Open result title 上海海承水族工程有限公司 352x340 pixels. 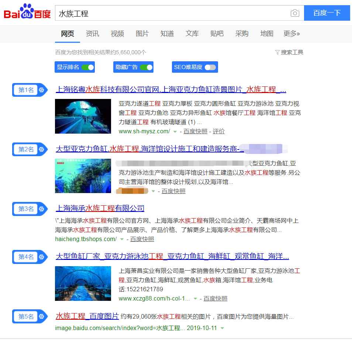point(100,209)
